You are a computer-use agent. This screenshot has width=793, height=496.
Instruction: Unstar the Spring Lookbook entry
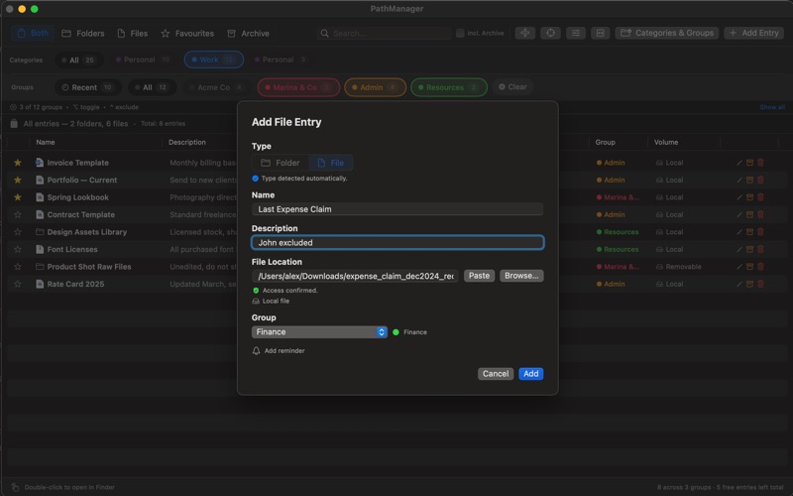point(18,197)
